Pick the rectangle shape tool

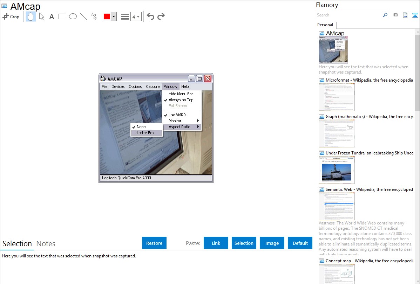coord(62,16)
